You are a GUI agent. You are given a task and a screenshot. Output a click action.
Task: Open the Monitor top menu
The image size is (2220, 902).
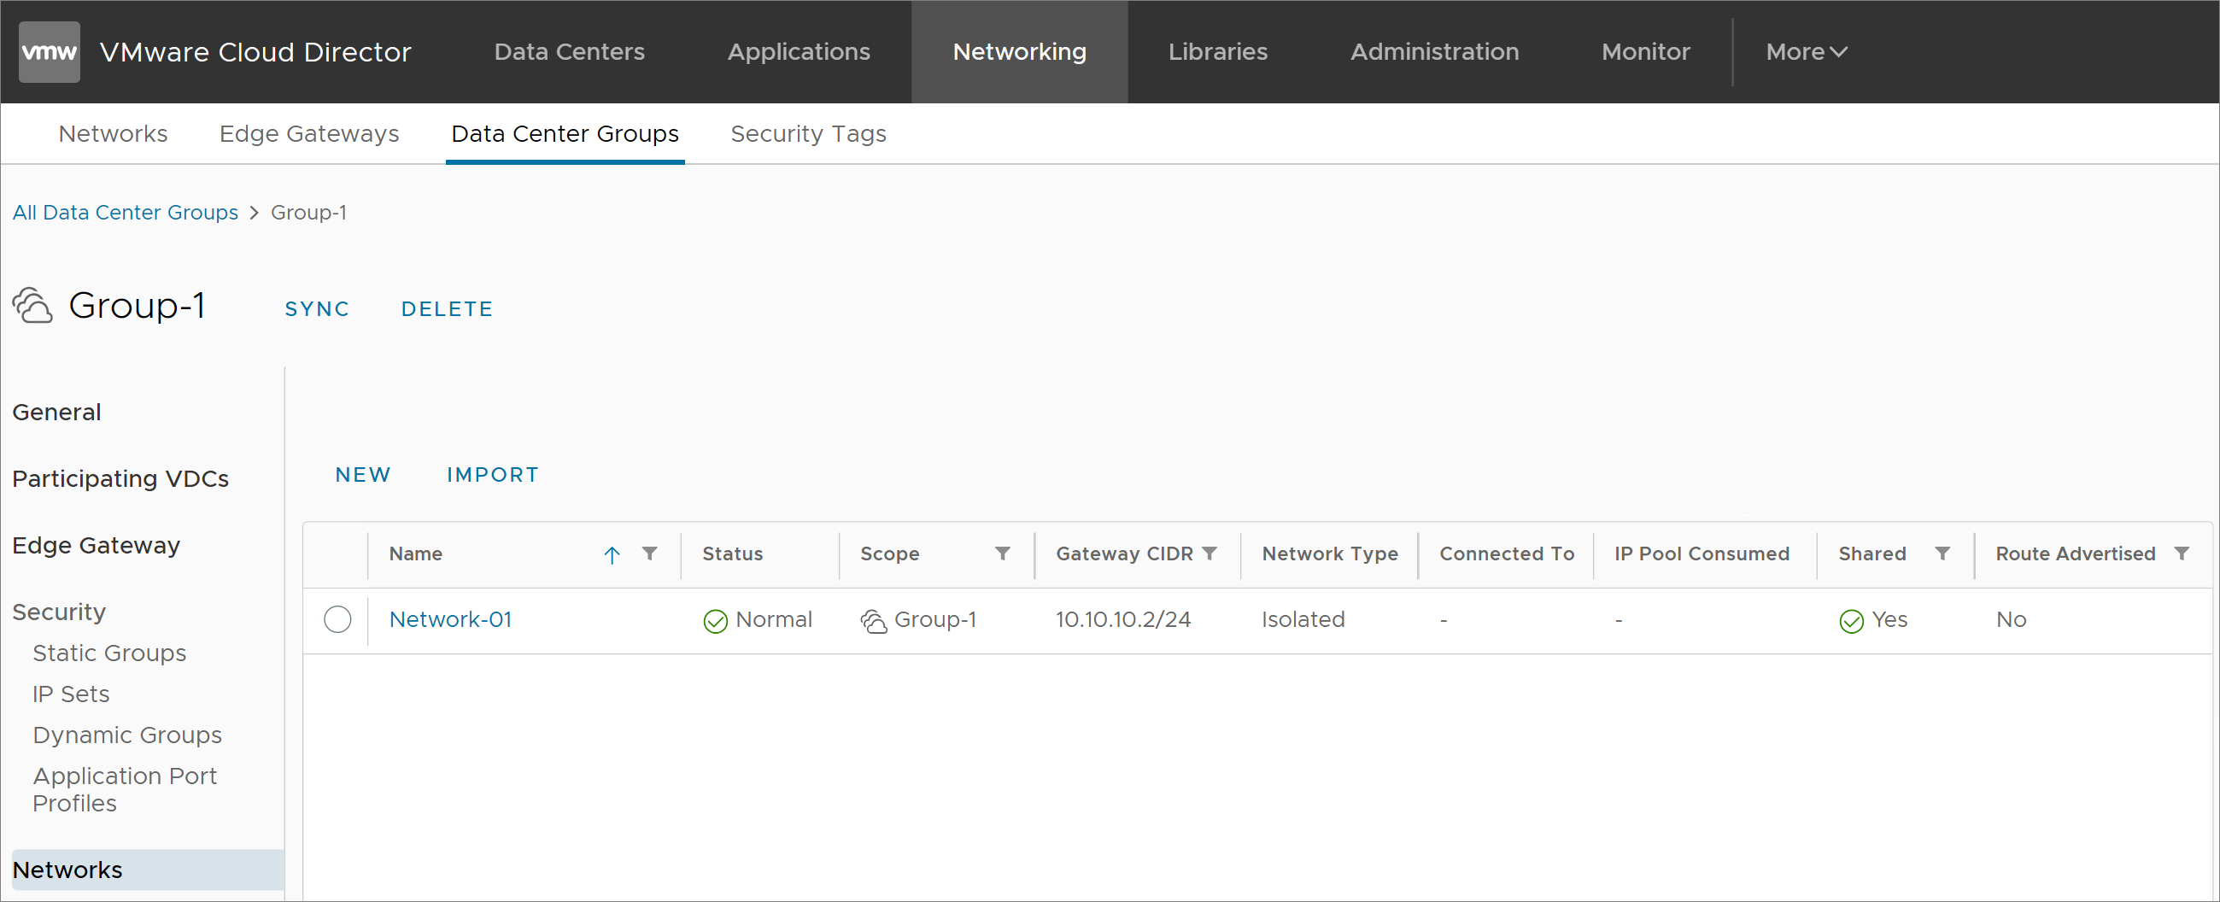coord(1645,52)
